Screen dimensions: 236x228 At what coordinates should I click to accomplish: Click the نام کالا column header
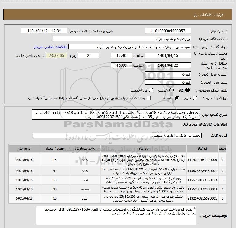(143, 148)
